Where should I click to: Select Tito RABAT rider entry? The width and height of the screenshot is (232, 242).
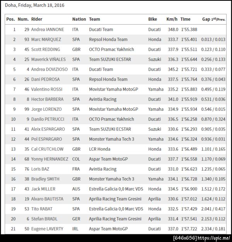click(x=43, y=209)
